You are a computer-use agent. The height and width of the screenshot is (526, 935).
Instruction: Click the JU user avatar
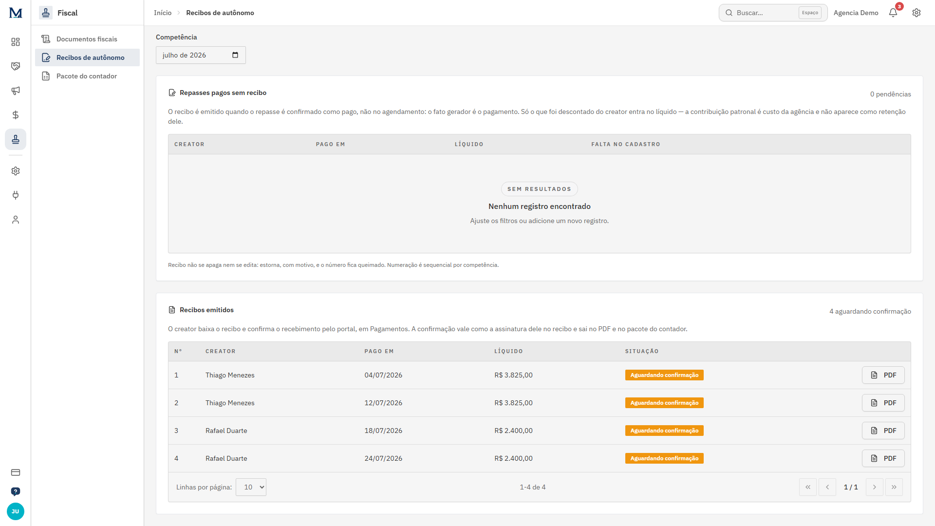click(x=16, y=511)
